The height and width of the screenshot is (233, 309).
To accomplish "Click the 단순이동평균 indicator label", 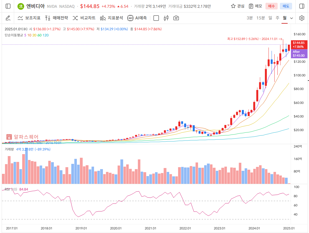I will coord(14,35).
